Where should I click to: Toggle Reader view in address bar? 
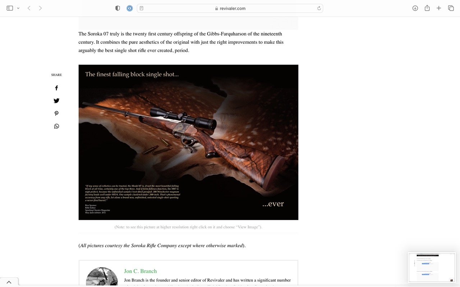tap(142, 8)
